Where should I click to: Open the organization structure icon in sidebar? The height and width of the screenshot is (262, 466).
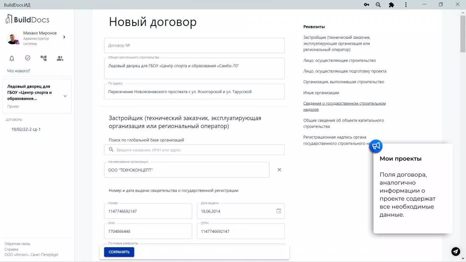43,58
